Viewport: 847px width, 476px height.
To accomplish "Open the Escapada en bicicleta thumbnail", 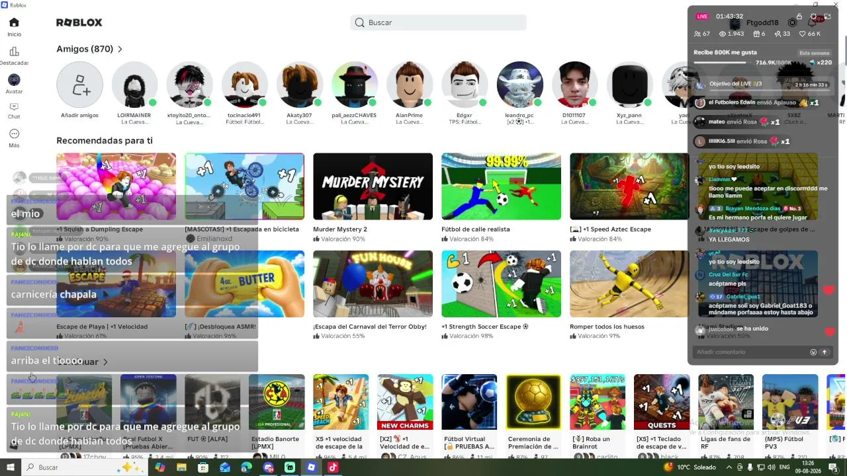I will (x=244, y=186).
